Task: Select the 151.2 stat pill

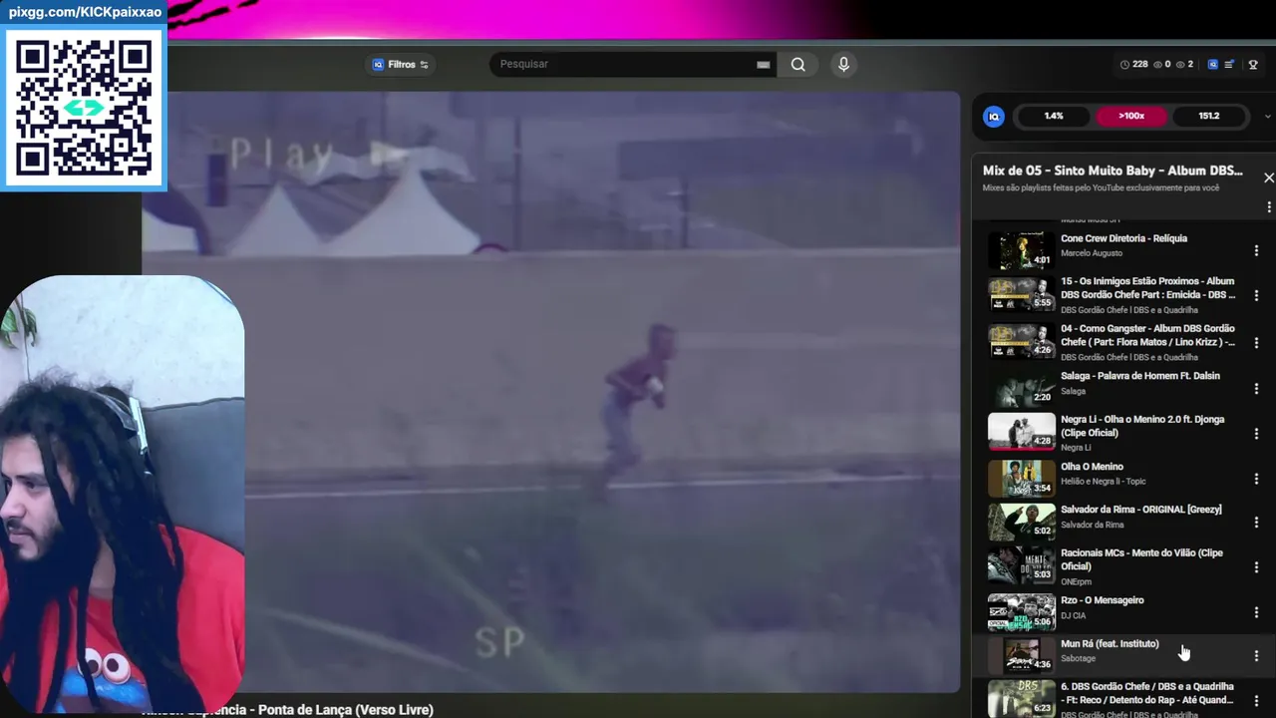Action: (x=1208, y=116)
